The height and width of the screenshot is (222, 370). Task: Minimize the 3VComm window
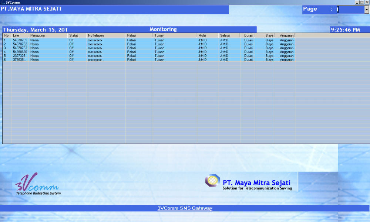357,2
